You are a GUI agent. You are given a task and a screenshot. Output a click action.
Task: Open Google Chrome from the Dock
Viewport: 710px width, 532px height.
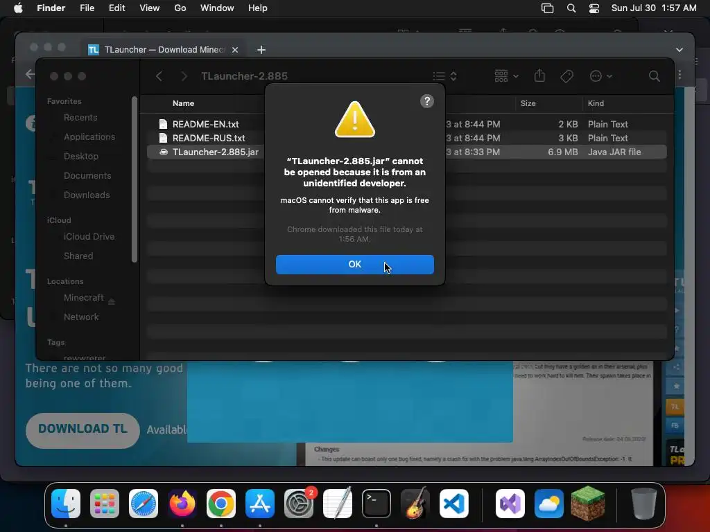click(x=221, y=504)
